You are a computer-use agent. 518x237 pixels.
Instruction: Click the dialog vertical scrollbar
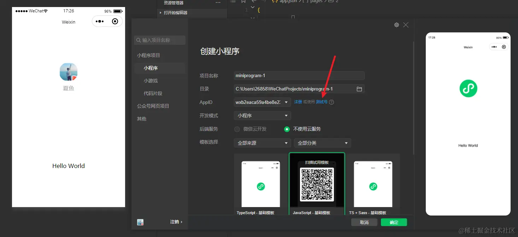pos(413,99)
